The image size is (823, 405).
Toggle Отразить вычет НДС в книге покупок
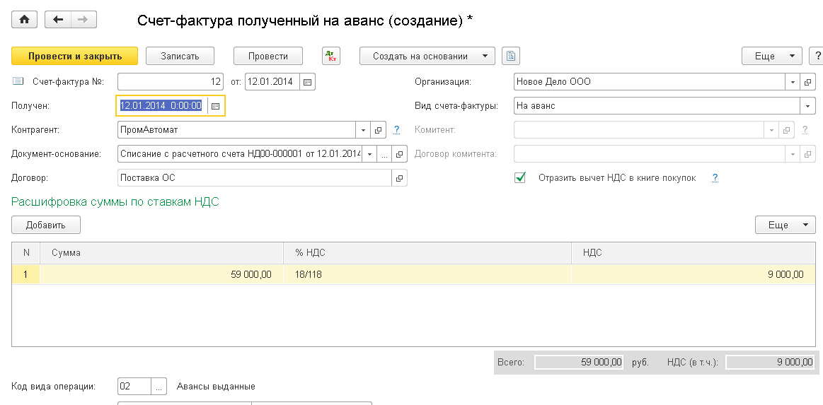pos(521,178)
